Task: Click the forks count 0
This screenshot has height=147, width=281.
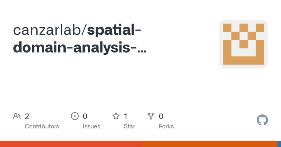Action: (x=161, y=116)
